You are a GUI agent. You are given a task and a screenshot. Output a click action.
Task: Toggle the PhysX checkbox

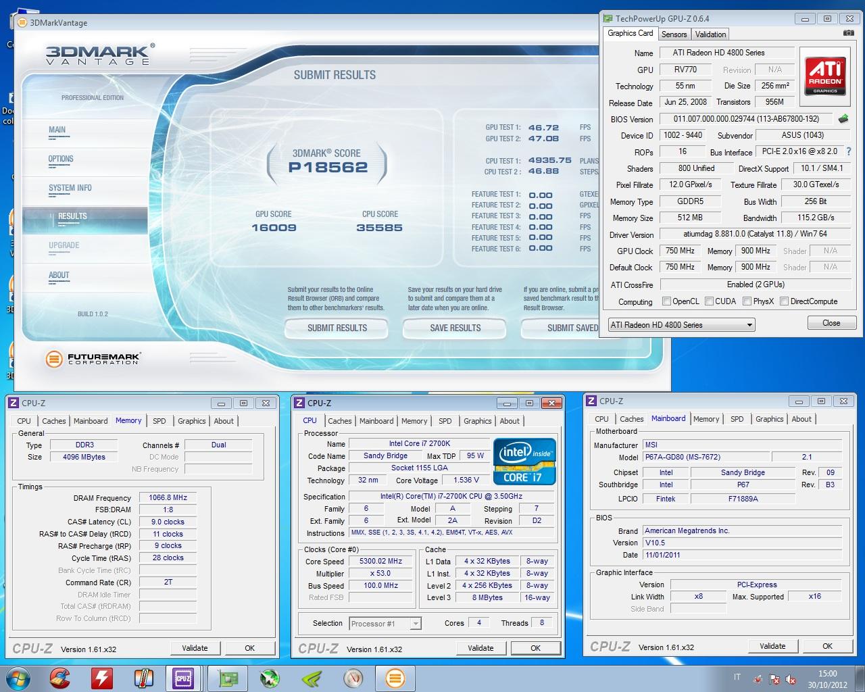[747, 301]
